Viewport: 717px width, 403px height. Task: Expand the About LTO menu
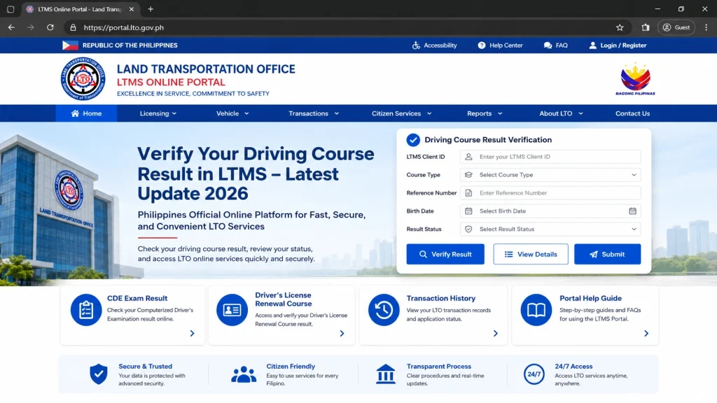[x=561, y=113]
